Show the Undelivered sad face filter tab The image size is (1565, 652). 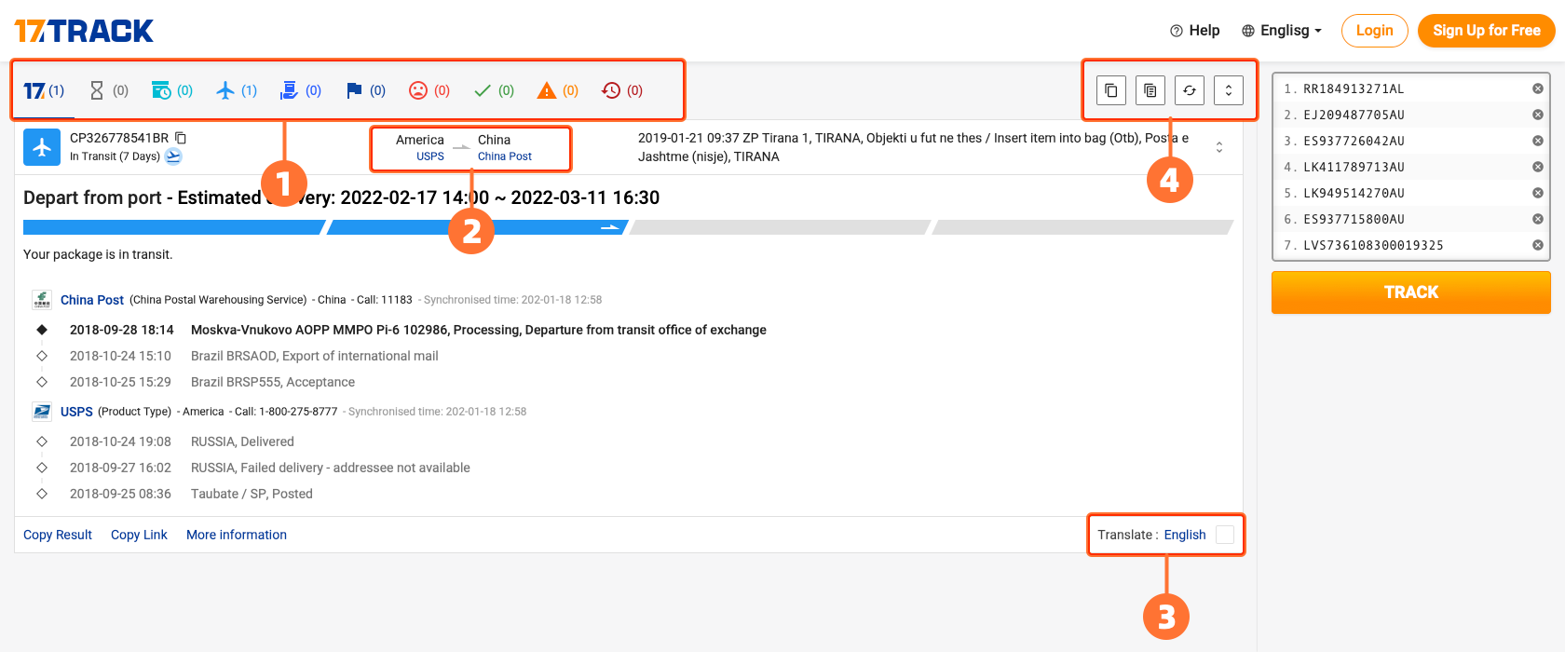point(429,90)
